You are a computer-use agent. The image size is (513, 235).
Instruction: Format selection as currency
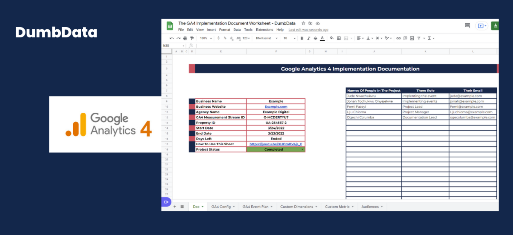pos(218,38)
